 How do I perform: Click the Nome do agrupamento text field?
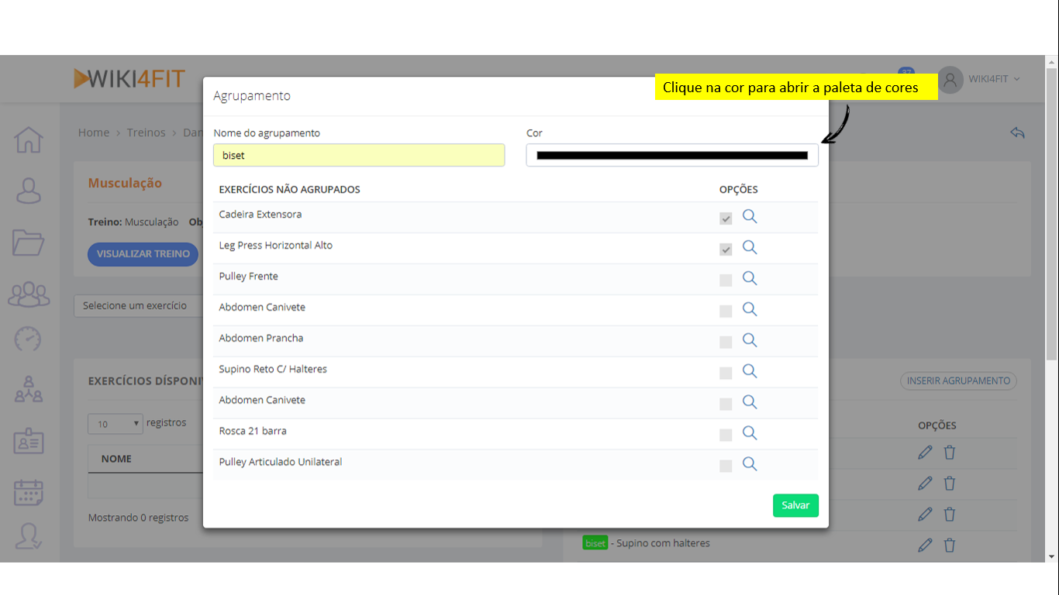(x=359, y=155)
